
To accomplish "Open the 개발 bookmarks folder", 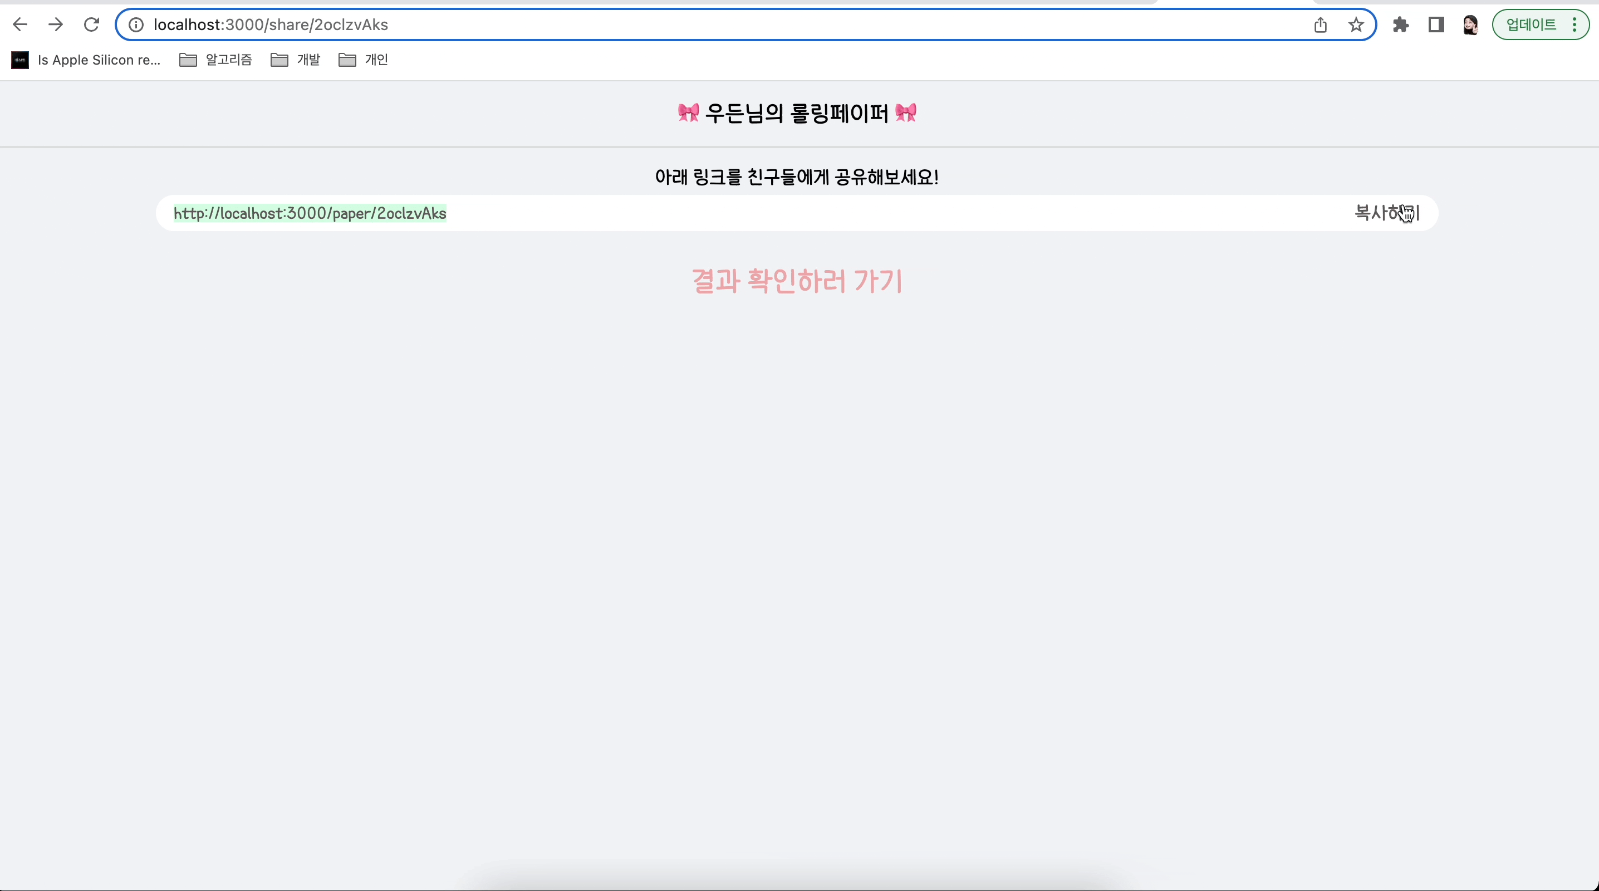I will point(295,60).
